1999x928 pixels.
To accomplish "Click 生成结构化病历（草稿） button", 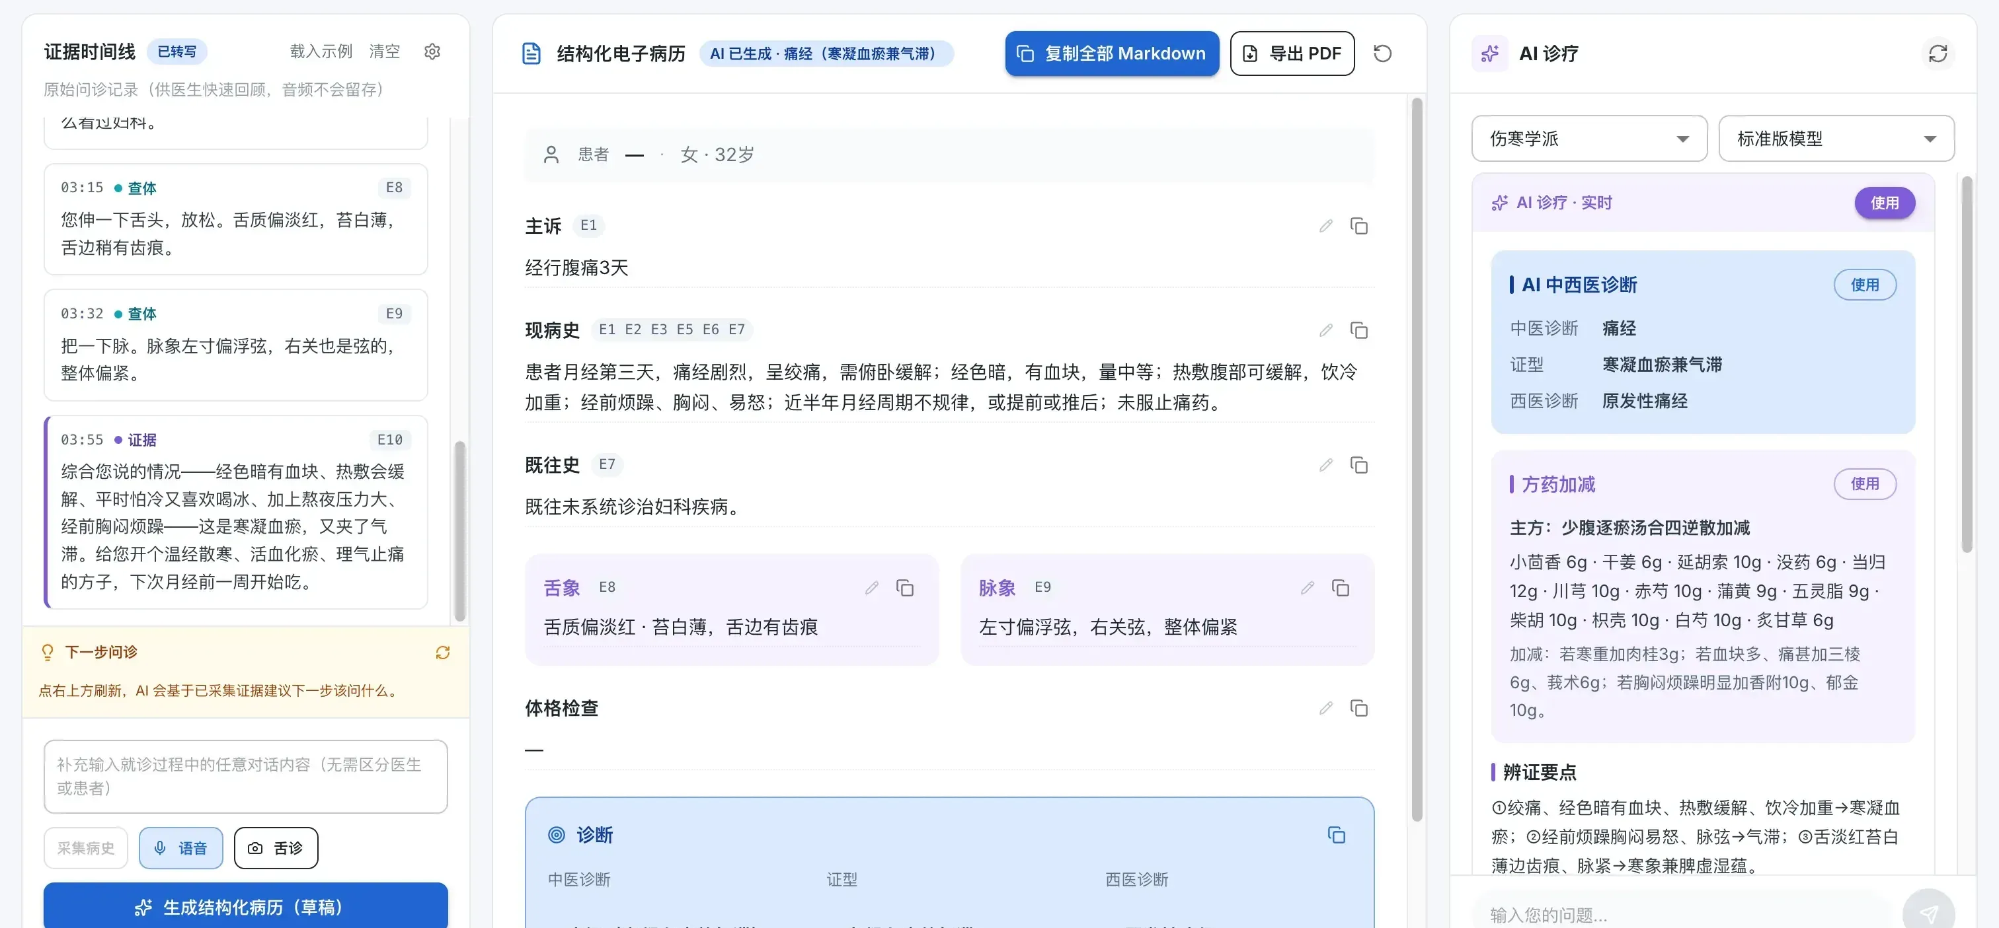I will 245,906.
